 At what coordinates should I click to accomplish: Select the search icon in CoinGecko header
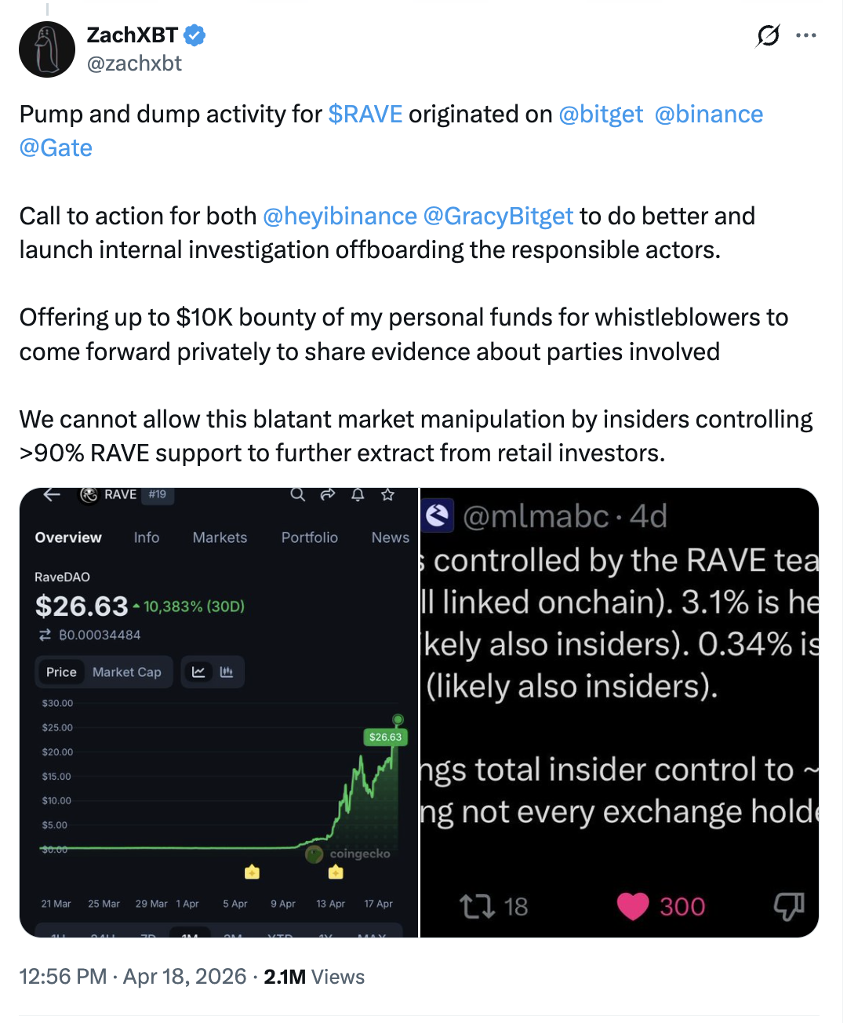[297, 495]
